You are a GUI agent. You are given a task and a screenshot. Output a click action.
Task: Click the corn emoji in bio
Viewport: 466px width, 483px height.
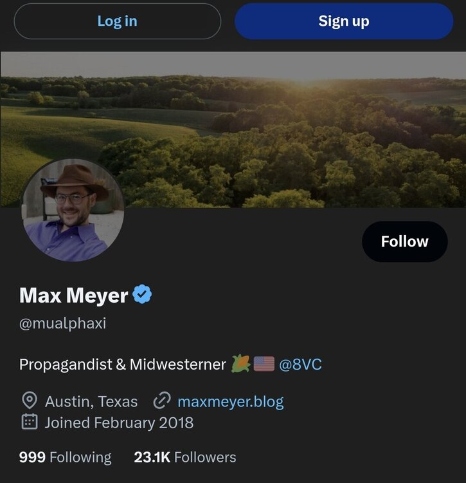click(240, 364)
